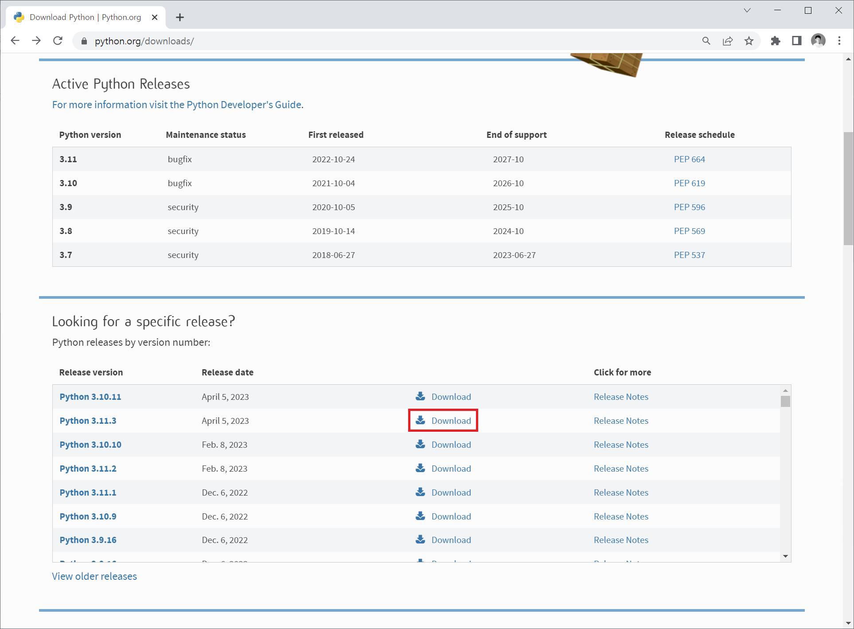Close the Download Python tab
The width and height of the screenshot is (854, 629).
(155, 17)
